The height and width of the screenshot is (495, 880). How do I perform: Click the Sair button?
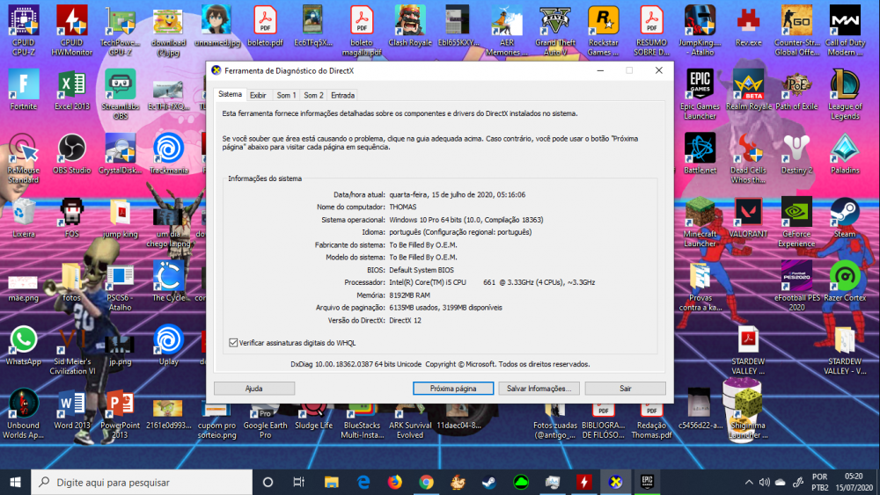(625, 388)
